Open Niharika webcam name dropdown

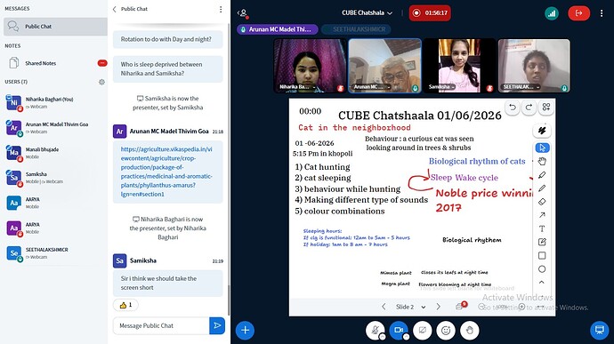pyautogui.click(x=297, y=87)
